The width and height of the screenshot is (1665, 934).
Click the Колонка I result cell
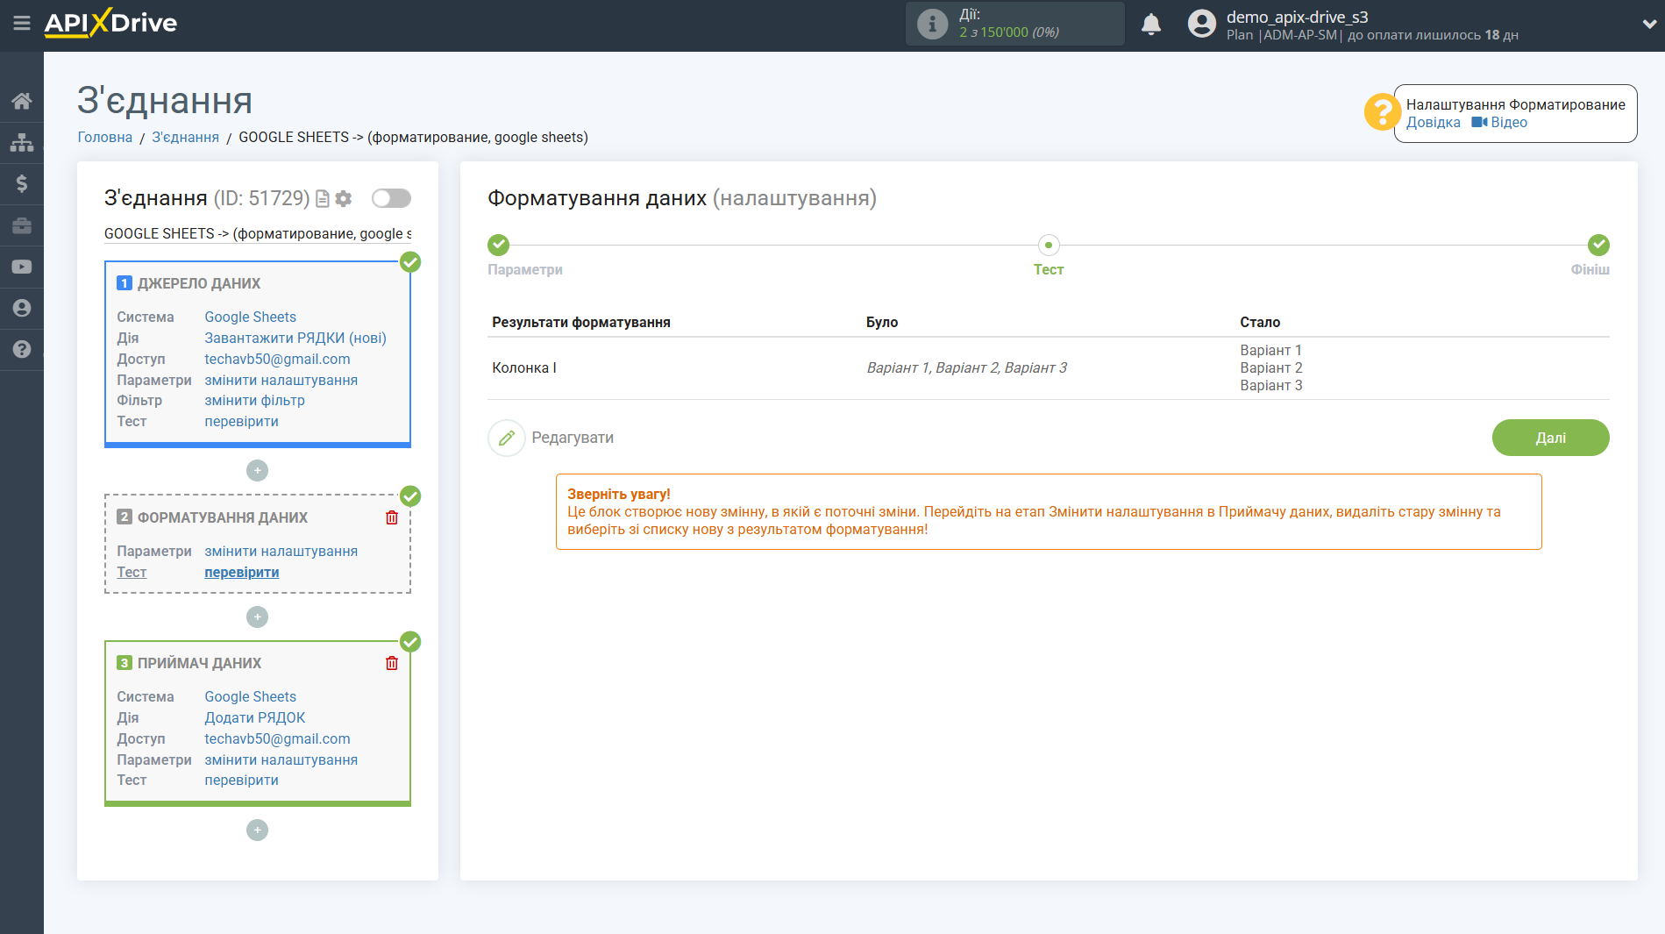click(524, 367)
